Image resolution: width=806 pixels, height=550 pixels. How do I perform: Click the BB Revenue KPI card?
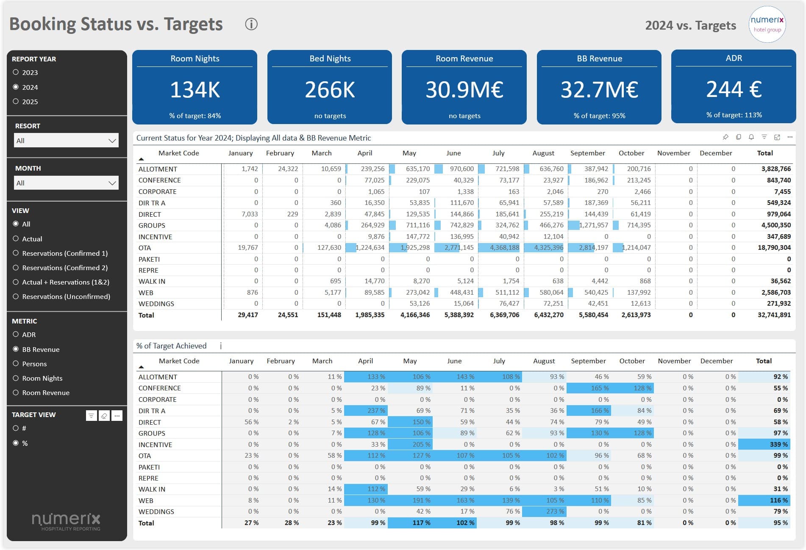599,87
